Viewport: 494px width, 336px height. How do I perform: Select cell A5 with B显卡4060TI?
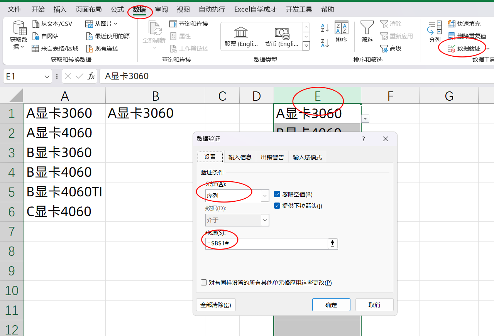(64, 192)
